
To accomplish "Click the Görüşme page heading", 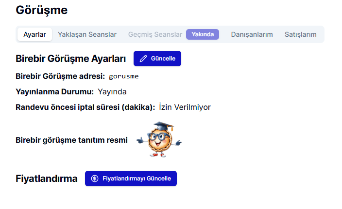I will (42, 10).
